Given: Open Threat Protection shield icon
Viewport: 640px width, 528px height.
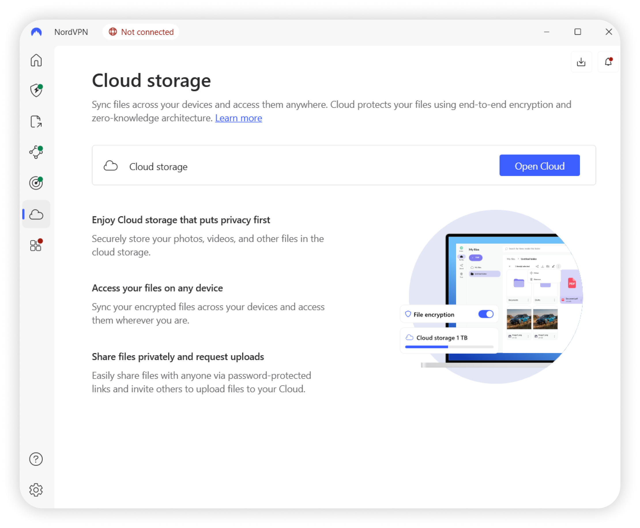Looking at the screenshot, I should (36, 90).
